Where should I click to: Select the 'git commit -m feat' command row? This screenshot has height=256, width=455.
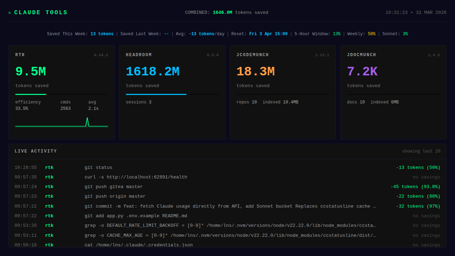[x=227, y=207]
